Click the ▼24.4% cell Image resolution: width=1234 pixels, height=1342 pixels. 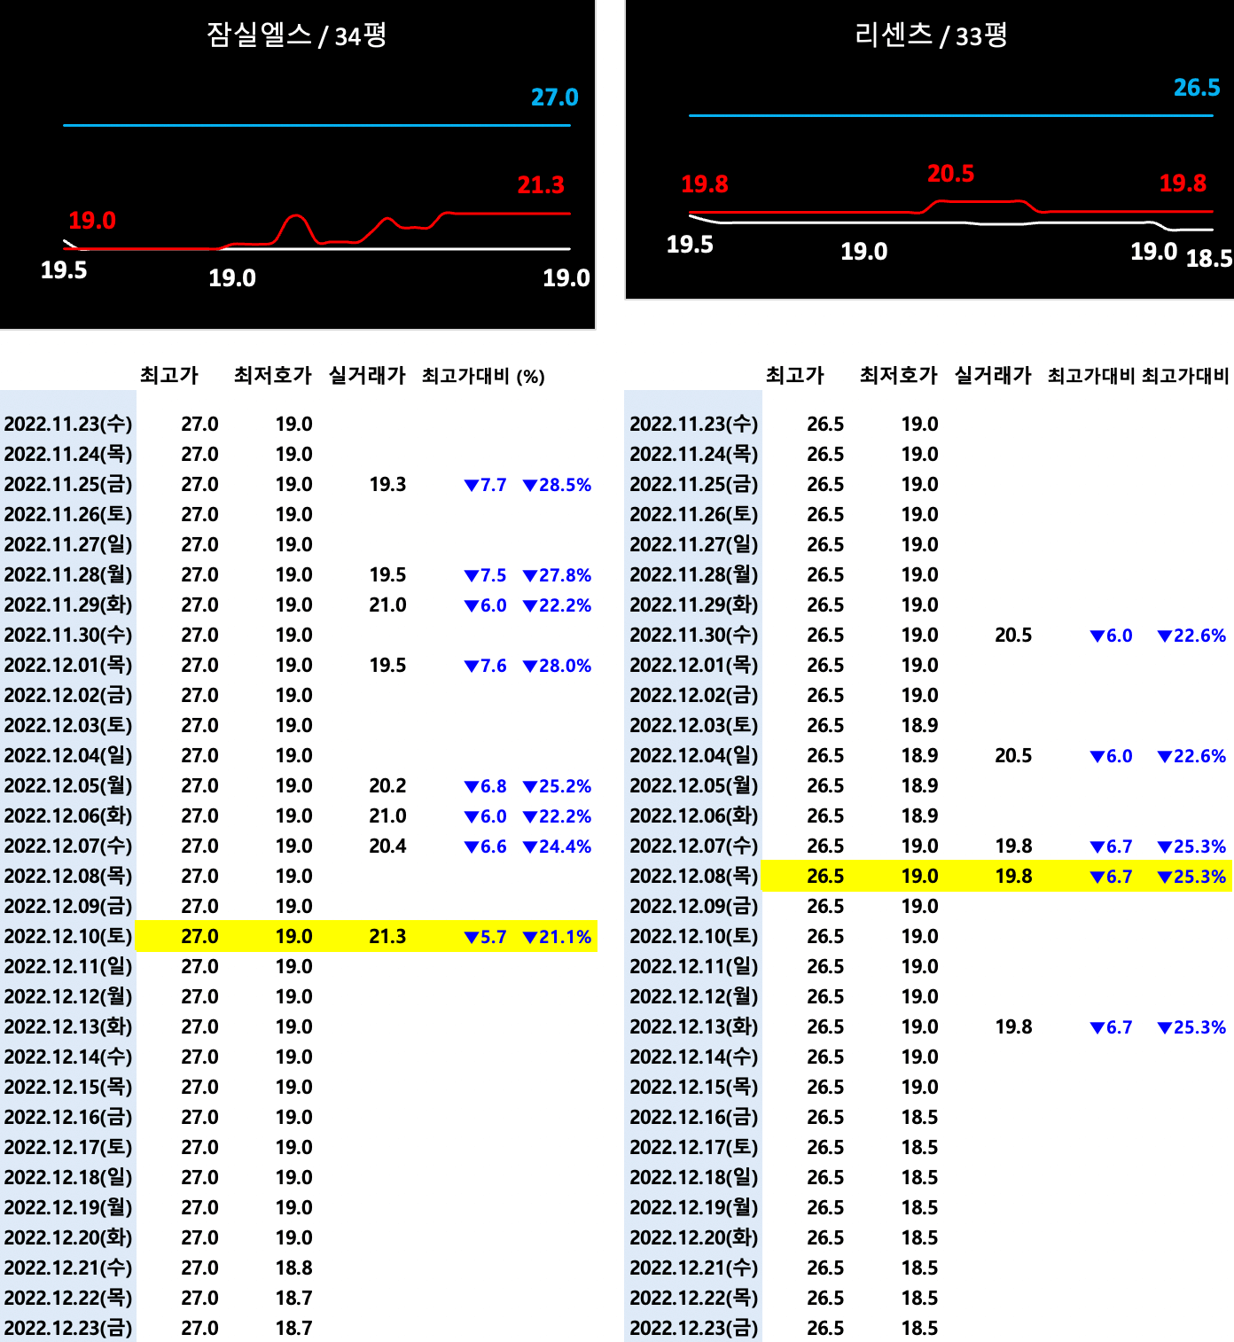tap(557, 847)
